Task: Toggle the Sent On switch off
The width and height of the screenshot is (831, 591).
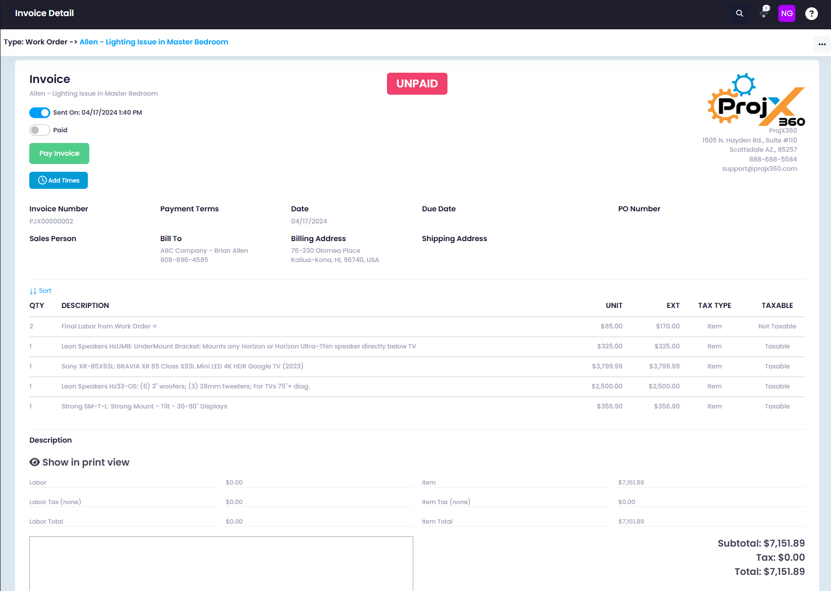Action: click(x=40, y=113)
